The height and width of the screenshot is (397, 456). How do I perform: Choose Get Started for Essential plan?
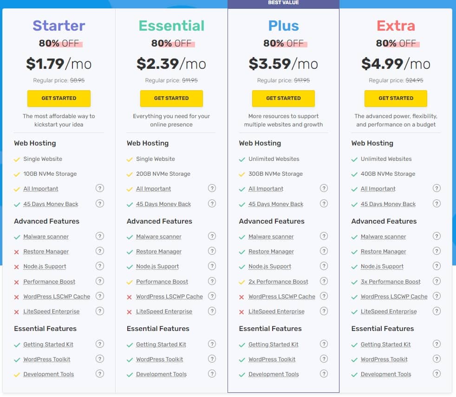(x=171, y=99)
